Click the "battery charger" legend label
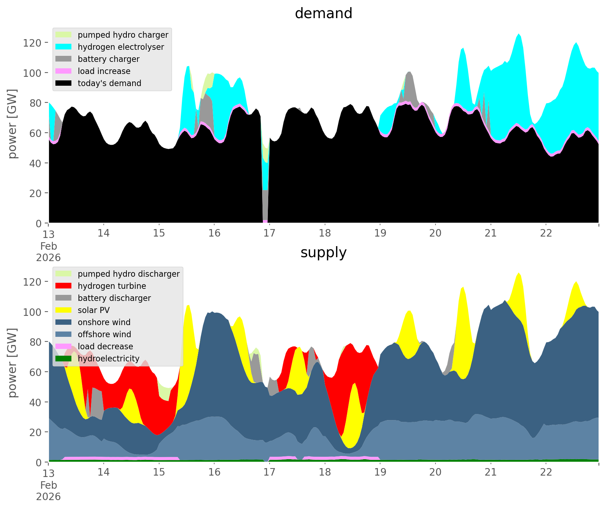Image resolution: width=606 pixels, height=509 pixels. pyautogui.click(x=108, y=59)
